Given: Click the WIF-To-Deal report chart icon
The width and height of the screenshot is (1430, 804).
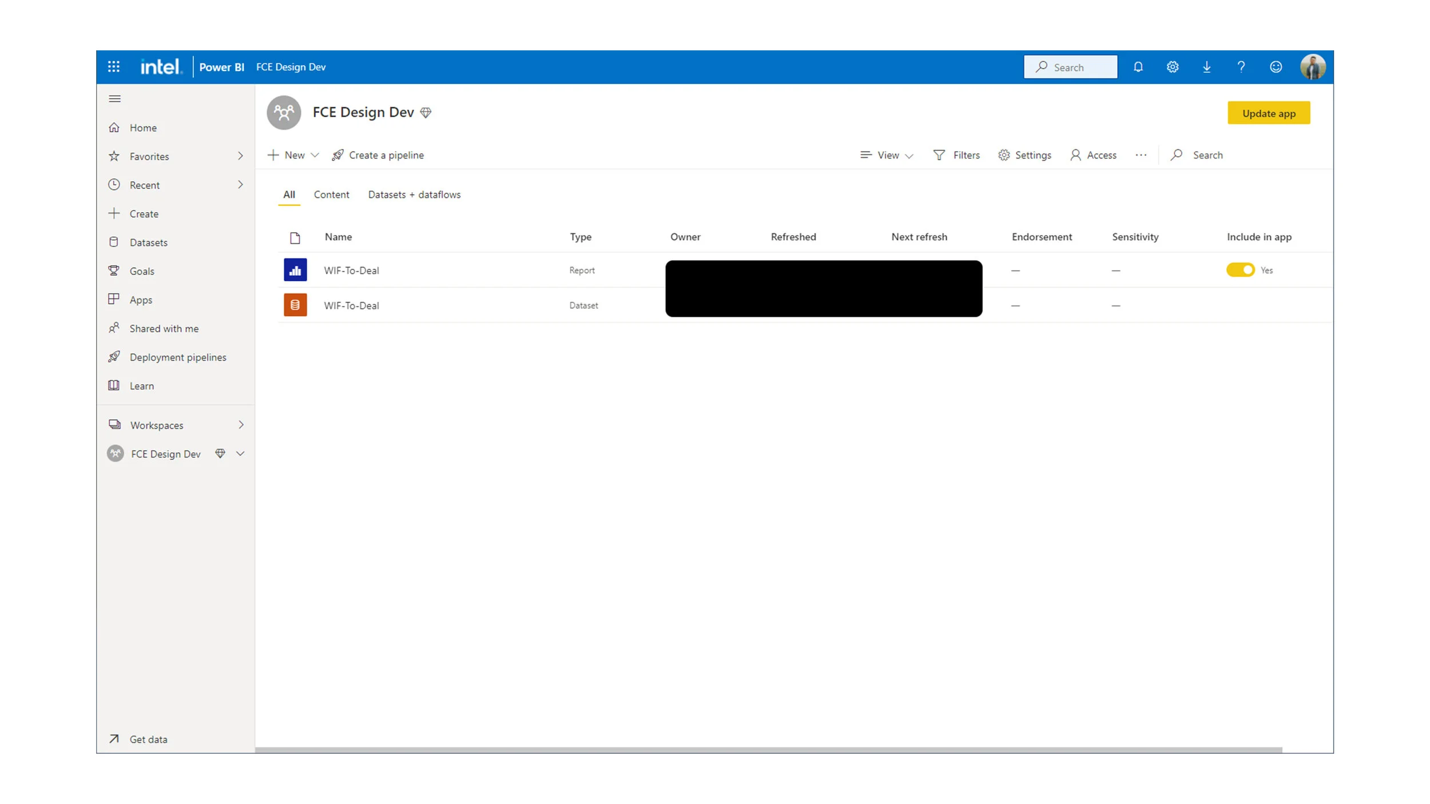Looking at the screenshot, I should point(295,269).
